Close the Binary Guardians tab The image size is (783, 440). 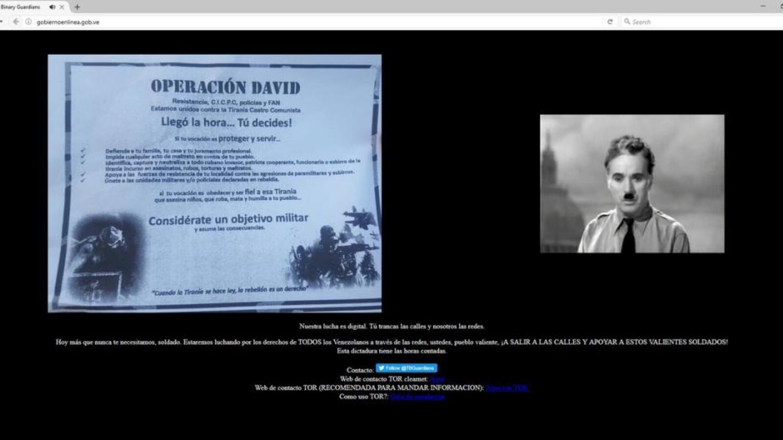[x=62, y=7]
